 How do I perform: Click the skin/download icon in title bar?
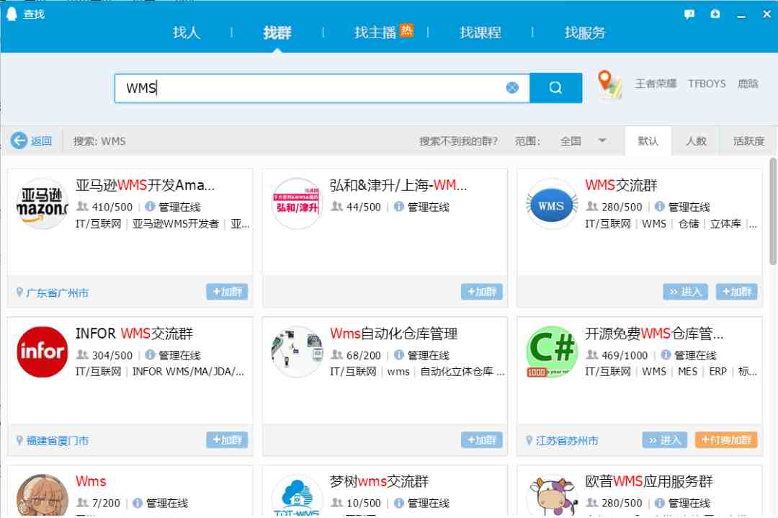click(715, 14)
